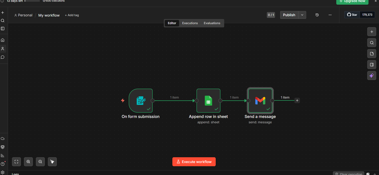
Task: Open search from the left sidebar
Action: click(3, 21)
